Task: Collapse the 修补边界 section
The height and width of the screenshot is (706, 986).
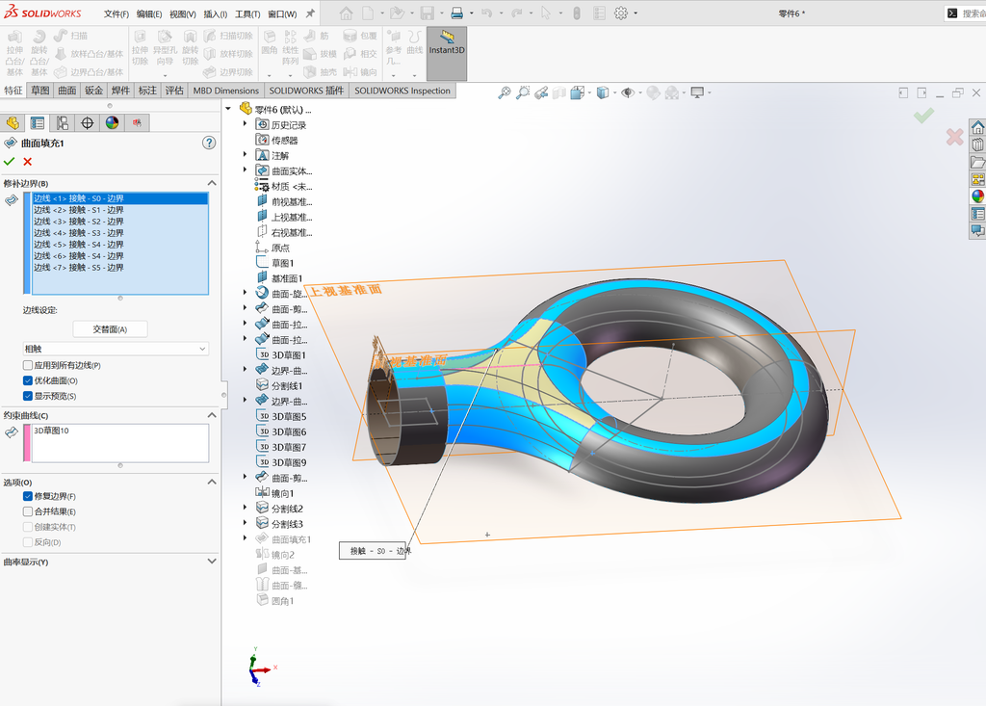Action: tap(212, 183)
